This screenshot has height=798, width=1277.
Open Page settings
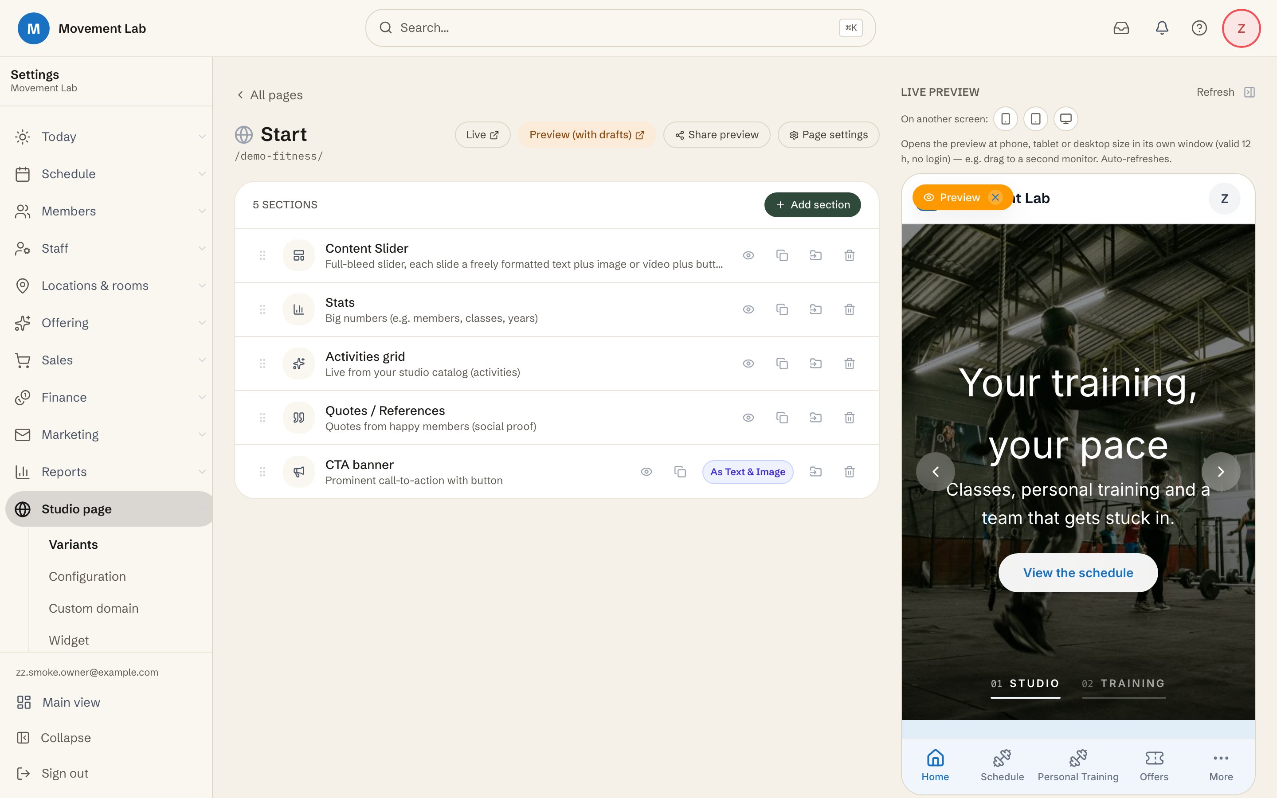pos(828,135)
